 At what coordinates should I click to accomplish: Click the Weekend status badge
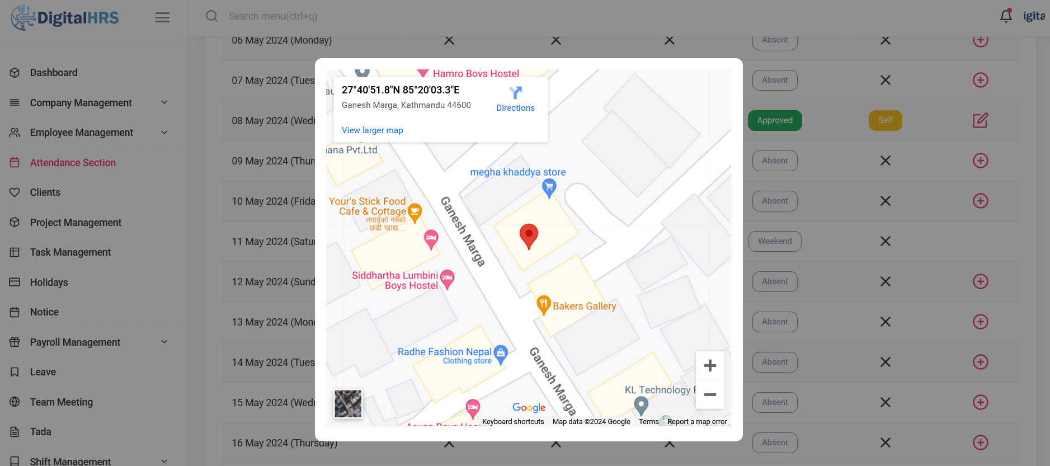[775, 241]
